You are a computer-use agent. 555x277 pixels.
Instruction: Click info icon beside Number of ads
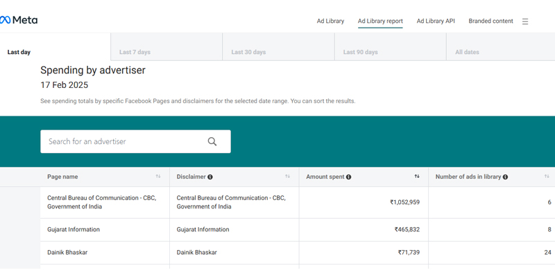tap(505, 177)
